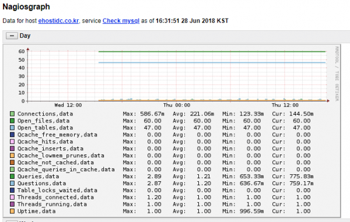Open the ehostidc.co.kr host link
Image resolution: width=350 pixels, height=222 pixels.
point(58,21)
